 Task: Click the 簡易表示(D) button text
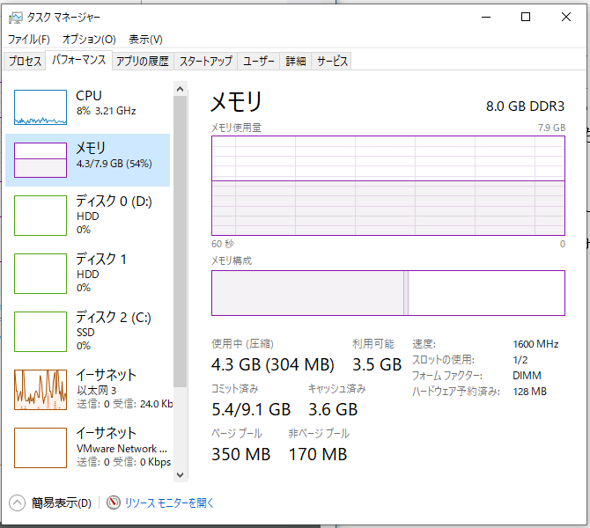click(62, 502)
